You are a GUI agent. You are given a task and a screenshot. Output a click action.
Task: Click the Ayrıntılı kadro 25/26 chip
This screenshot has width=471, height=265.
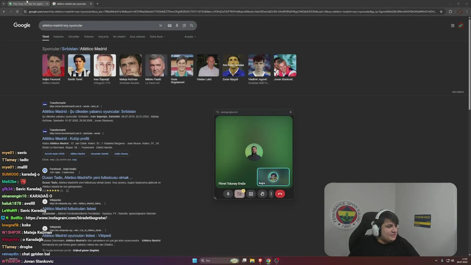click(54, 153)
